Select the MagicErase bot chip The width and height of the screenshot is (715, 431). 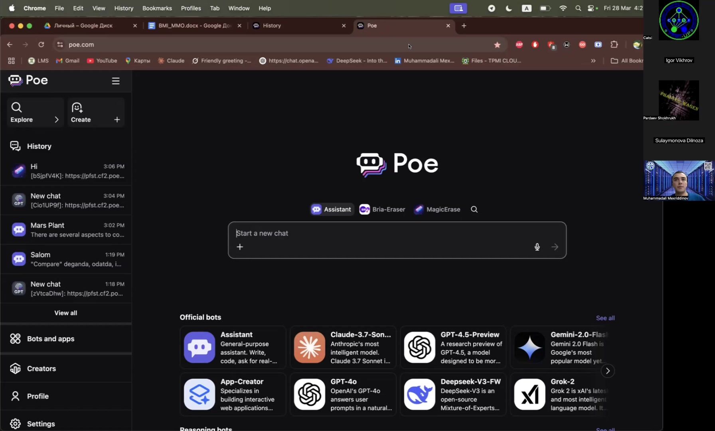coord(437,210)
